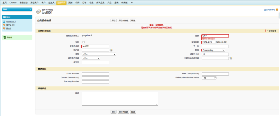Open the 类型 dropdown
Viewport: 280px width, 116px height.
99,54
